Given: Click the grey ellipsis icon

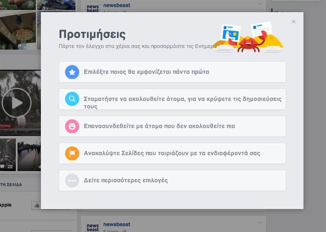Looking at the screenshot, I should coord(72,181).
